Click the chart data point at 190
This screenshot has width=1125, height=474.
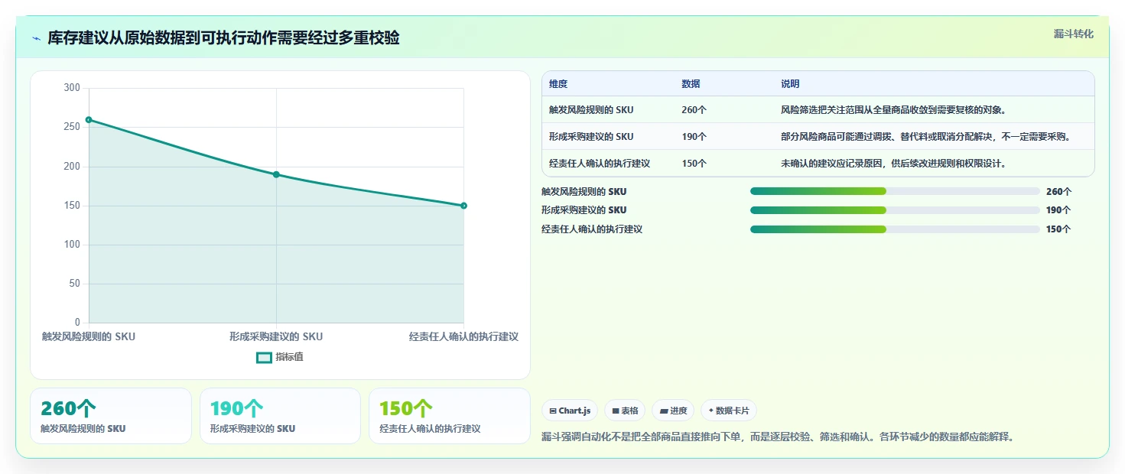(x=276, y=174)
